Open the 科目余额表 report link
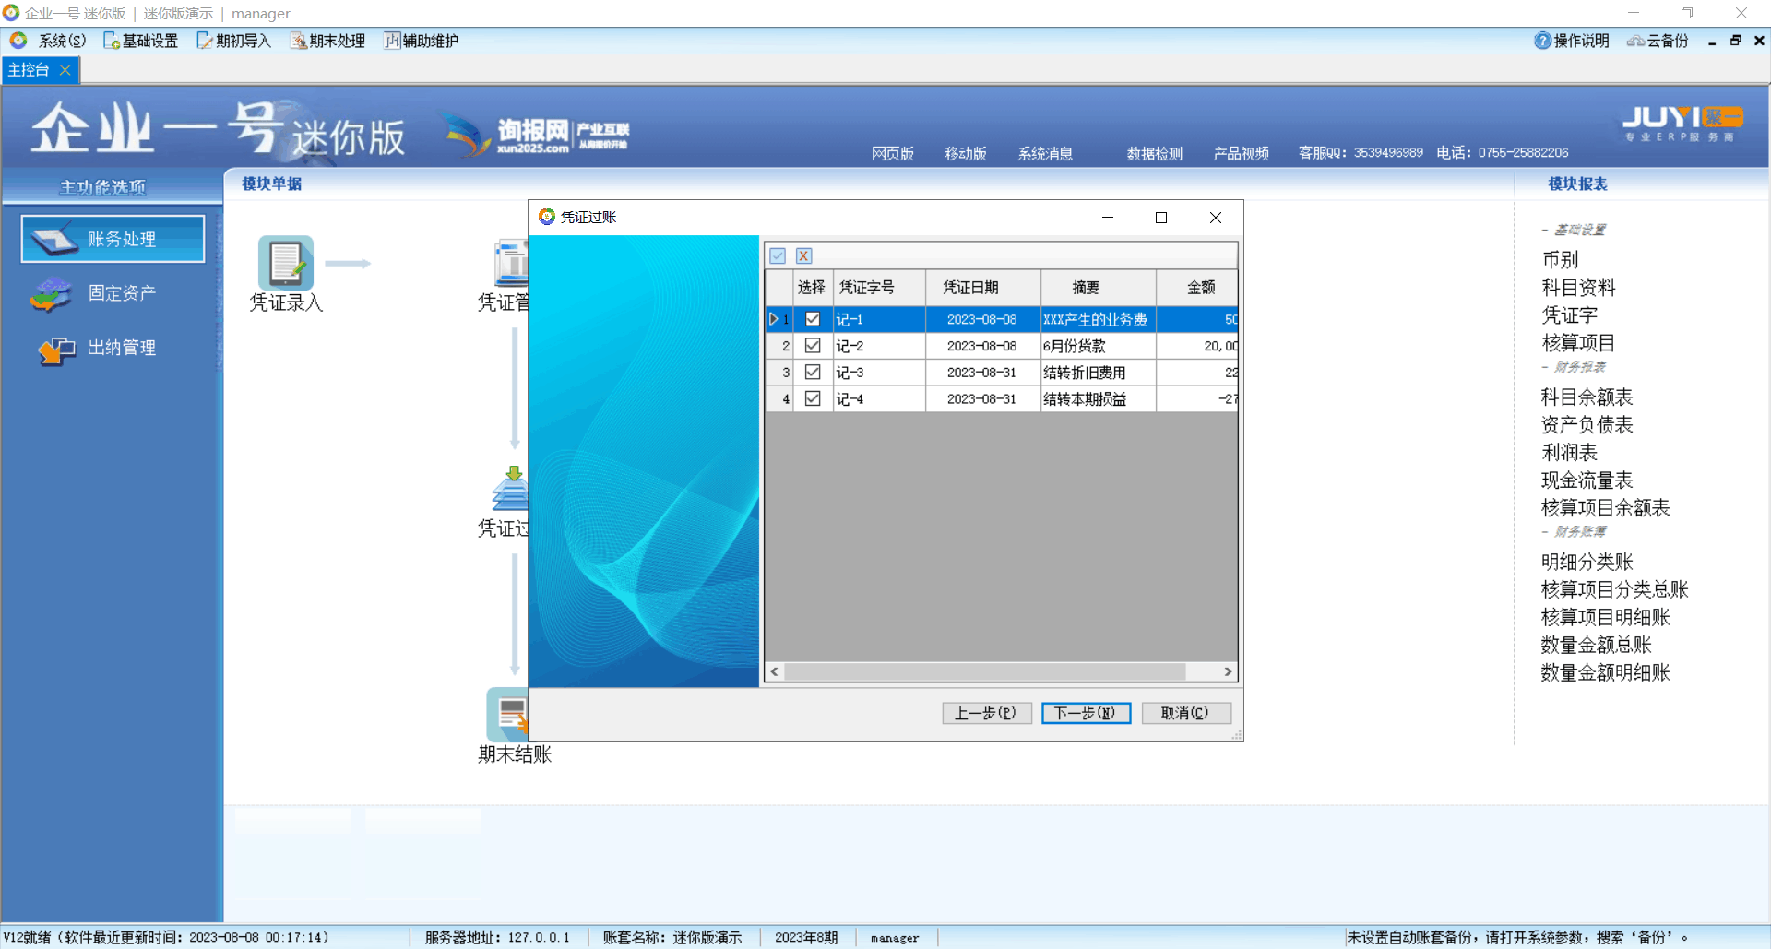The width and height of the screenshot is (1771, 949). pos(1587,397)
